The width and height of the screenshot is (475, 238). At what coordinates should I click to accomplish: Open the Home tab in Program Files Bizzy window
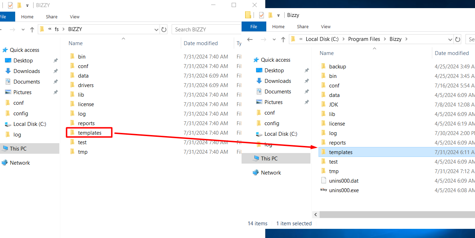pos(278,26)
